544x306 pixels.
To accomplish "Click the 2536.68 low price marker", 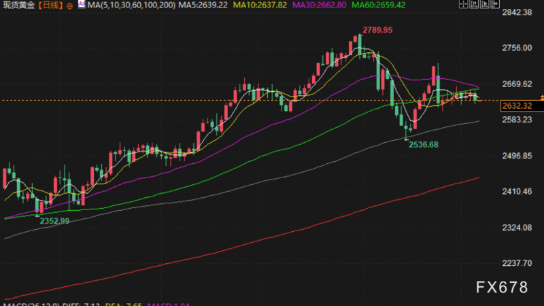I will 423,145.
